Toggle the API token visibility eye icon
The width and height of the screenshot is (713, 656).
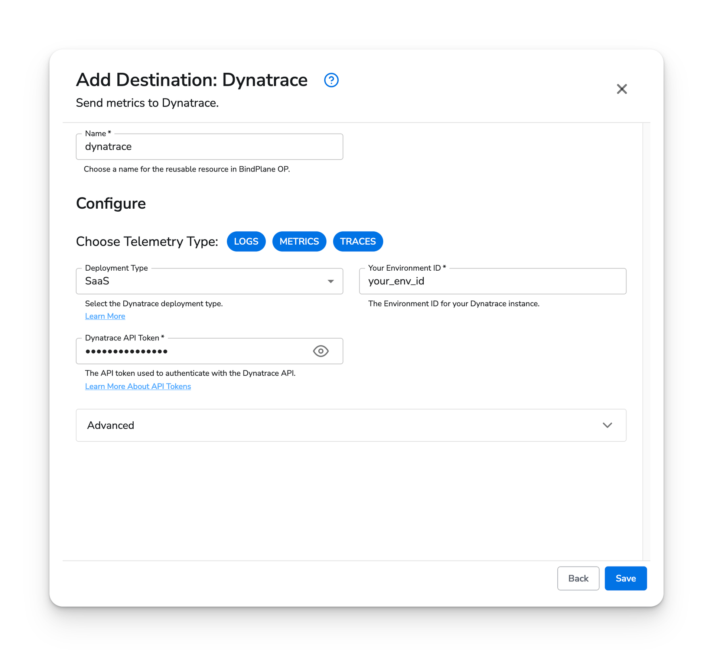click(x=322, y=351)
